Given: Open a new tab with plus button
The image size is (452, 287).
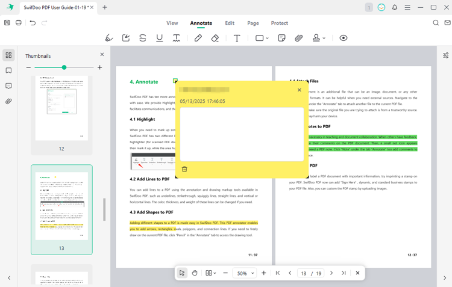Looking at the screenshot, I should [105, 7].
